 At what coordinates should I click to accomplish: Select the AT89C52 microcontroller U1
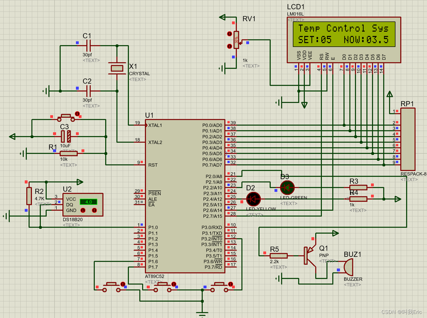tap(185, 196)
